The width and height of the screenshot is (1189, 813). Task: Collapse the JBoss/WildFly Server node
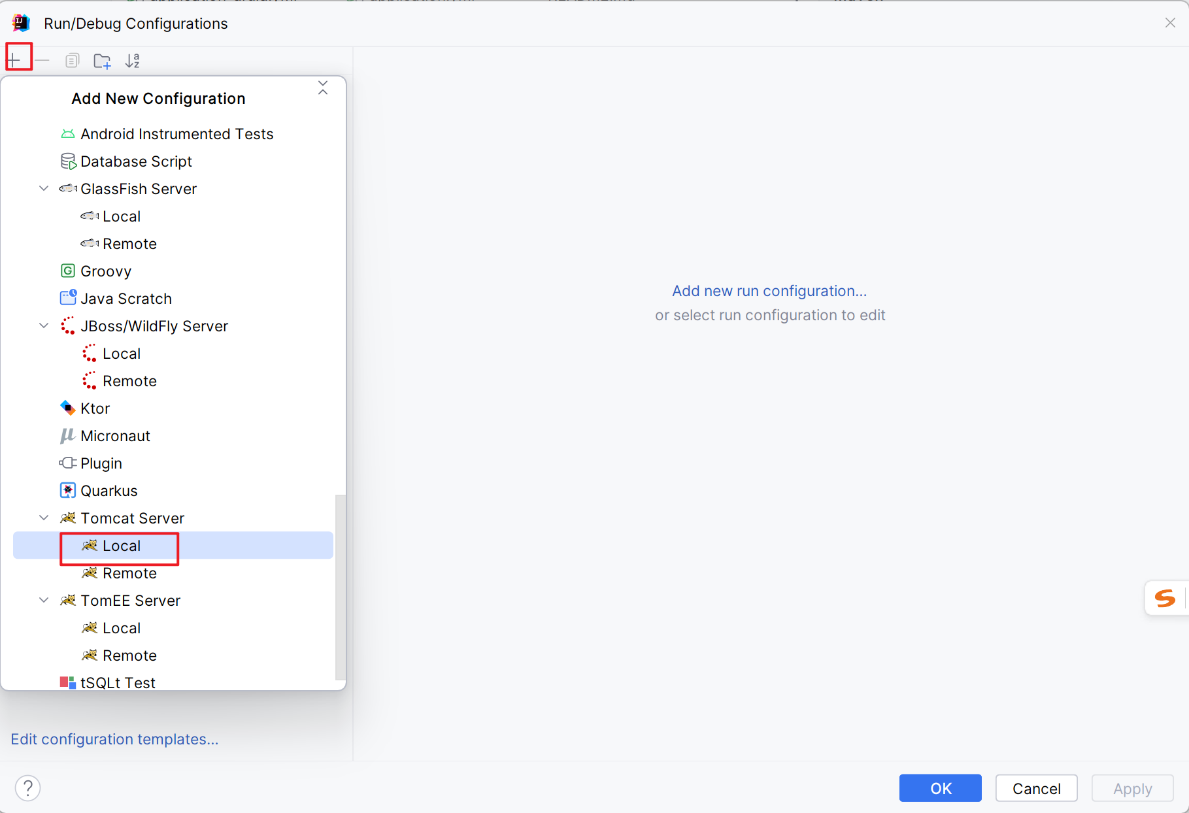click(44, 326)
